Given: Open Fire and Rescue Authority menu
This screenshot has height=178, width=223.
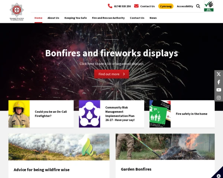Looking at the screenshot, I should click(x=108, y=18).
